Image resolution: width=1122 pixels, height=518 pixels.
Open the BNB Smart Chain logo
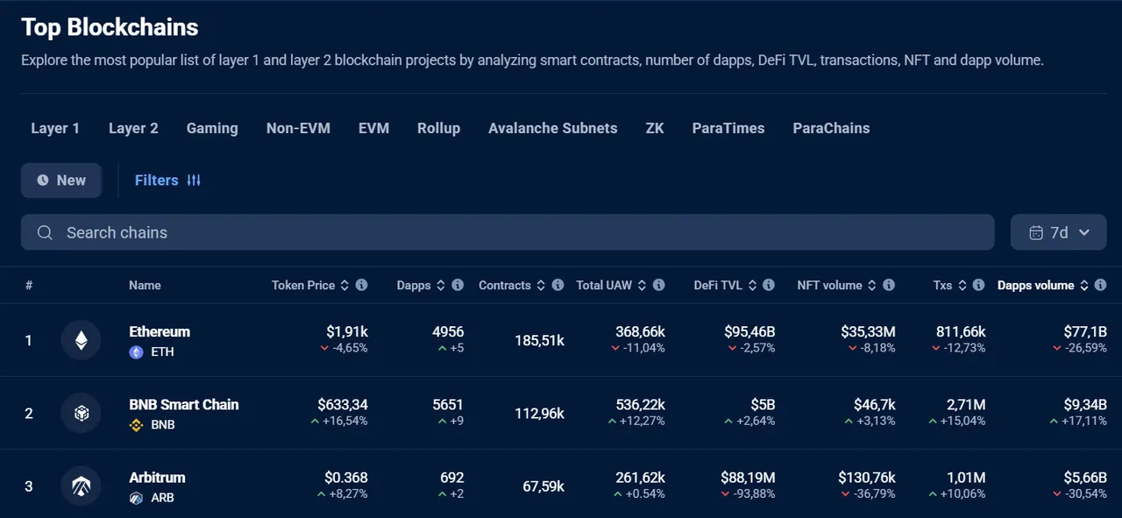coord(81,413)
